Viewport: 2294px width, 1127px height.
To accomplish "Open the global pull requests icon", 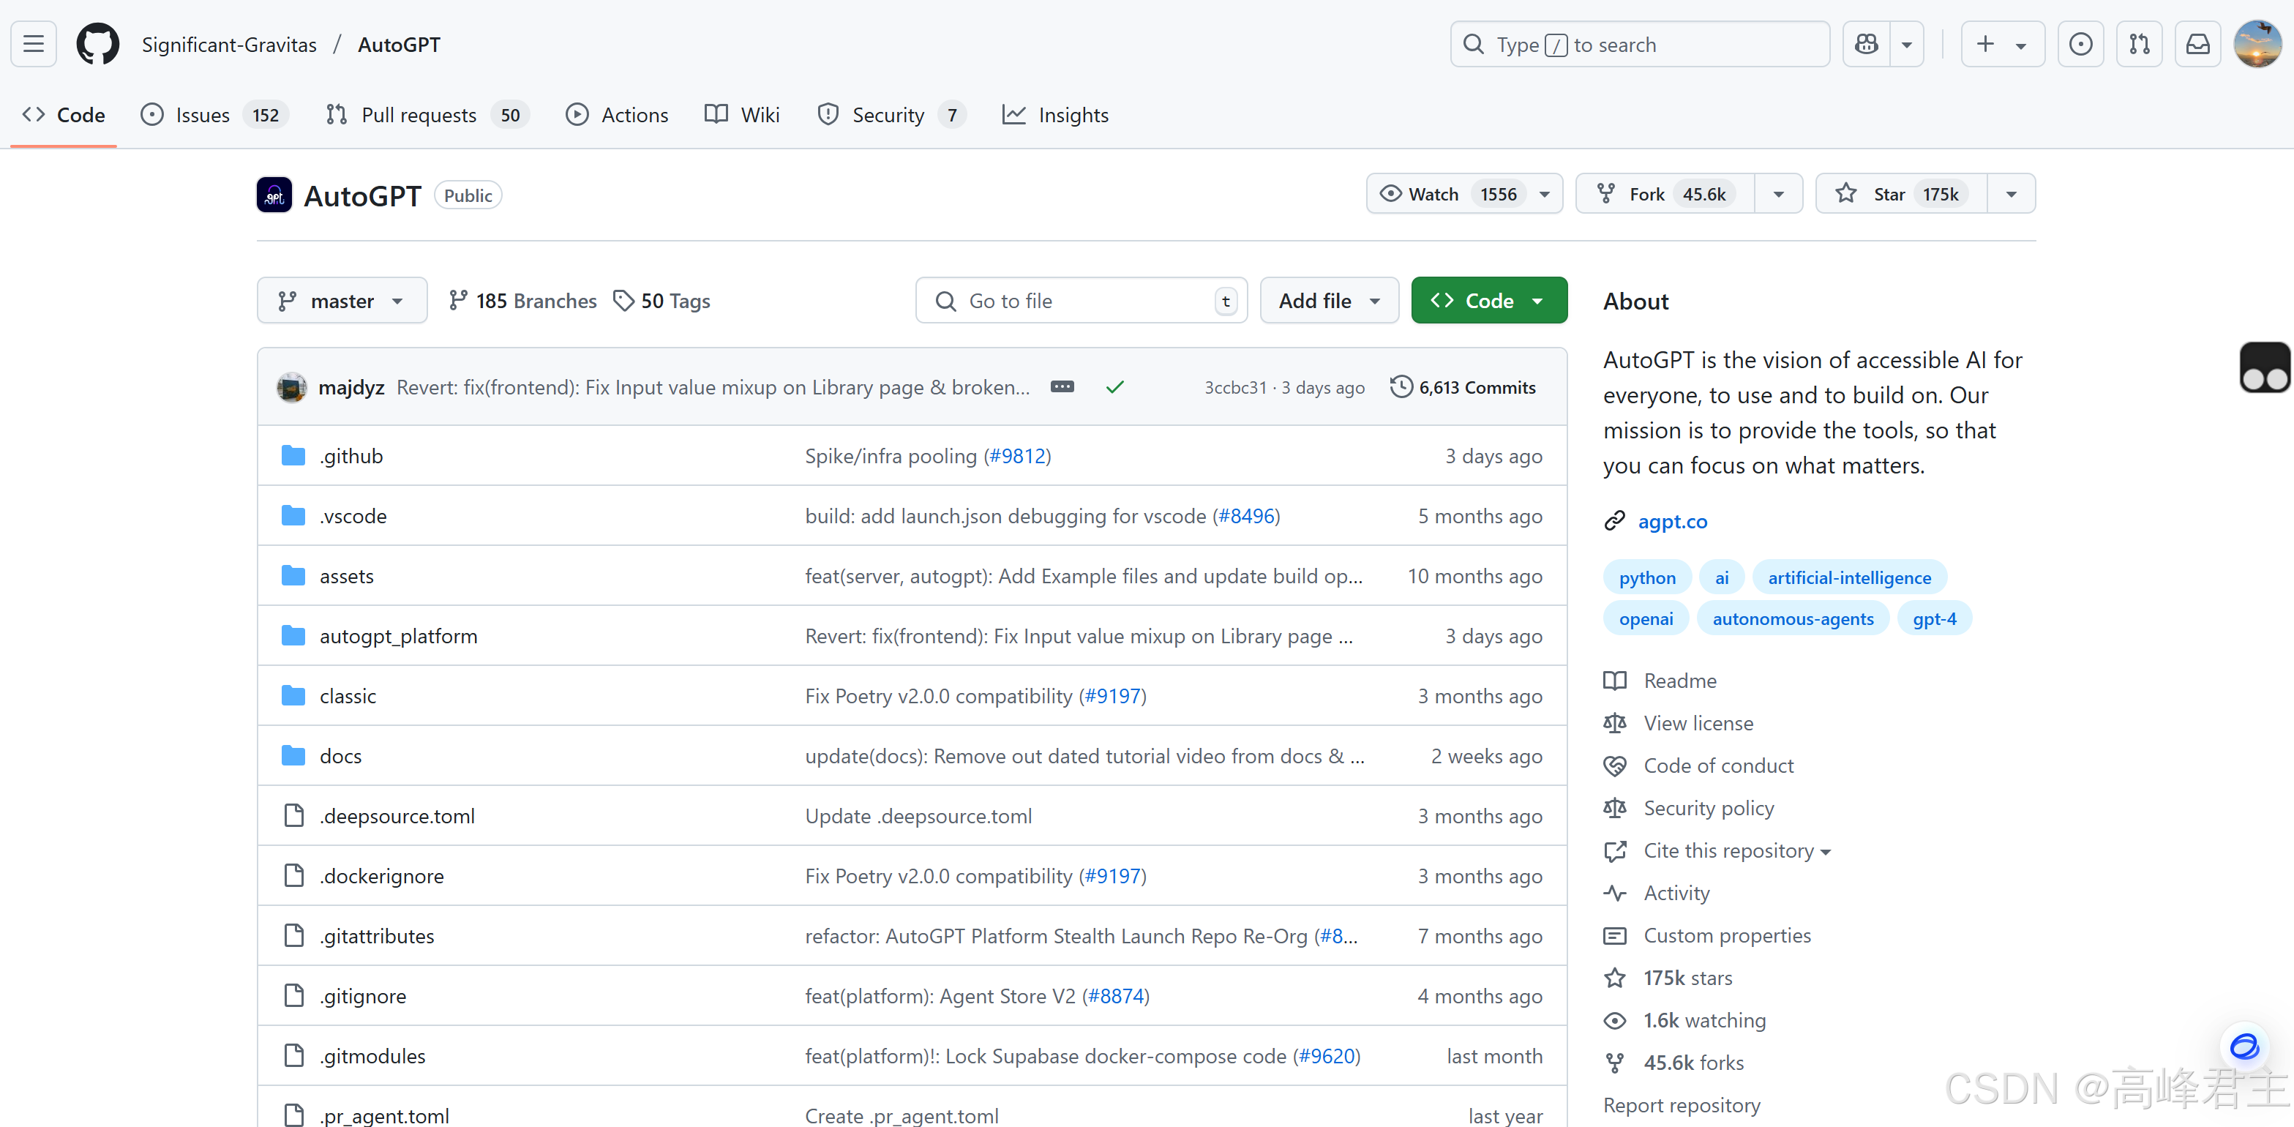I will [x=2138, y=44].
